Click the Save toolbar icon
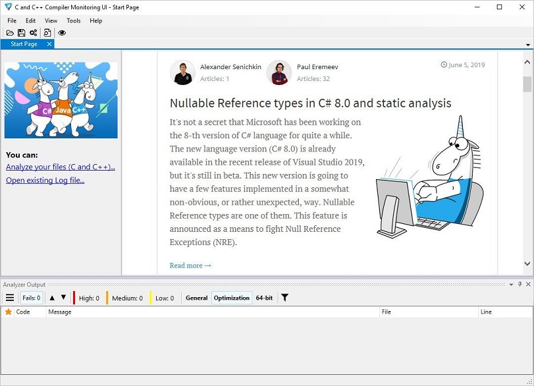This screenshot has height=386, width=534. tap(22, 32)
